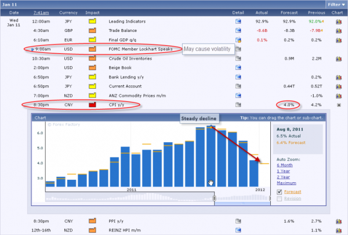Open chart icon for REINZ HPI m/m
This screenshot has width=348, height=235.
click(x=339, y=230)
